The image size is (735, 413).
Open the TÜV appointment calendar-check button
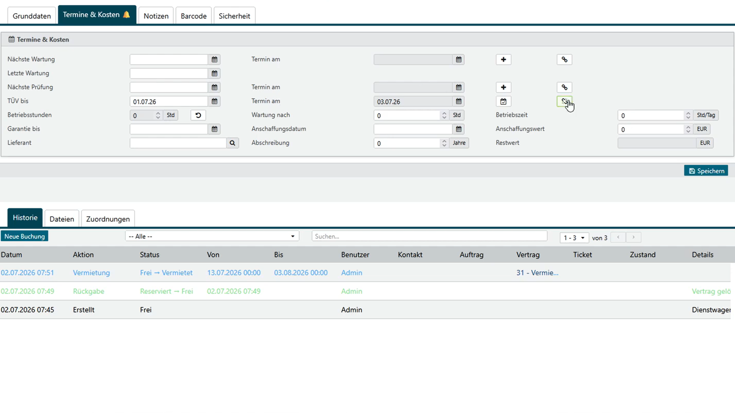pos(503,101)
